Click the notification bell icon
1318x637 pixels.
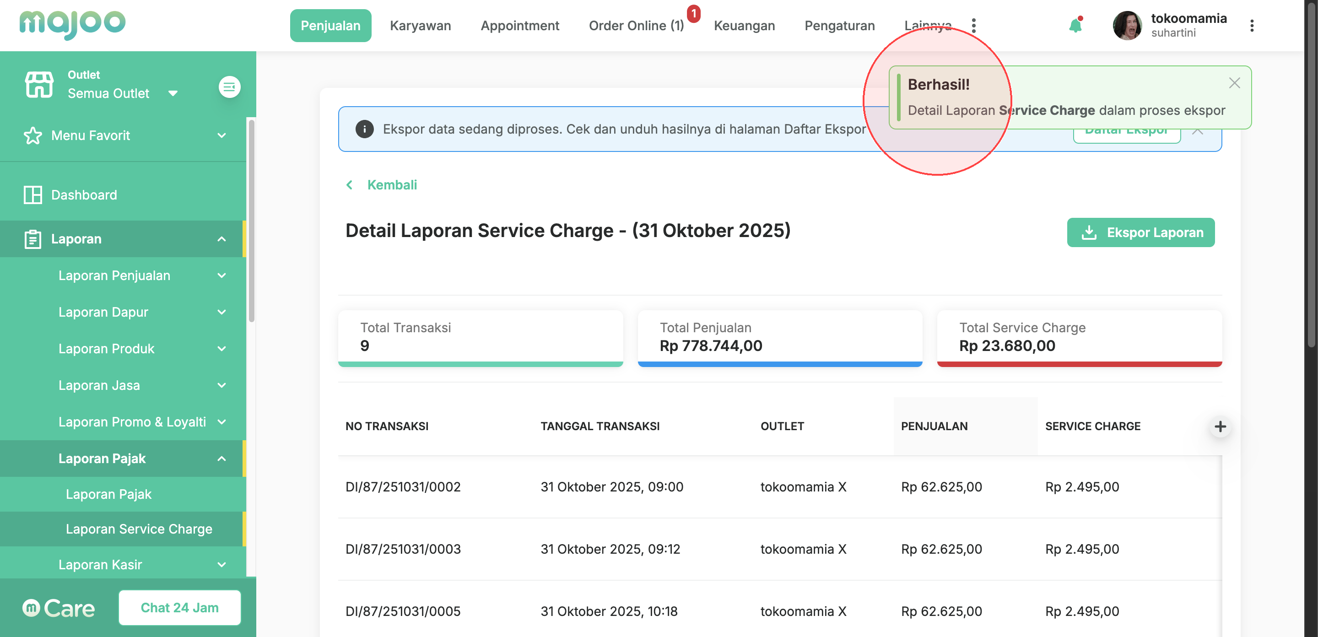pos(1075,25)
